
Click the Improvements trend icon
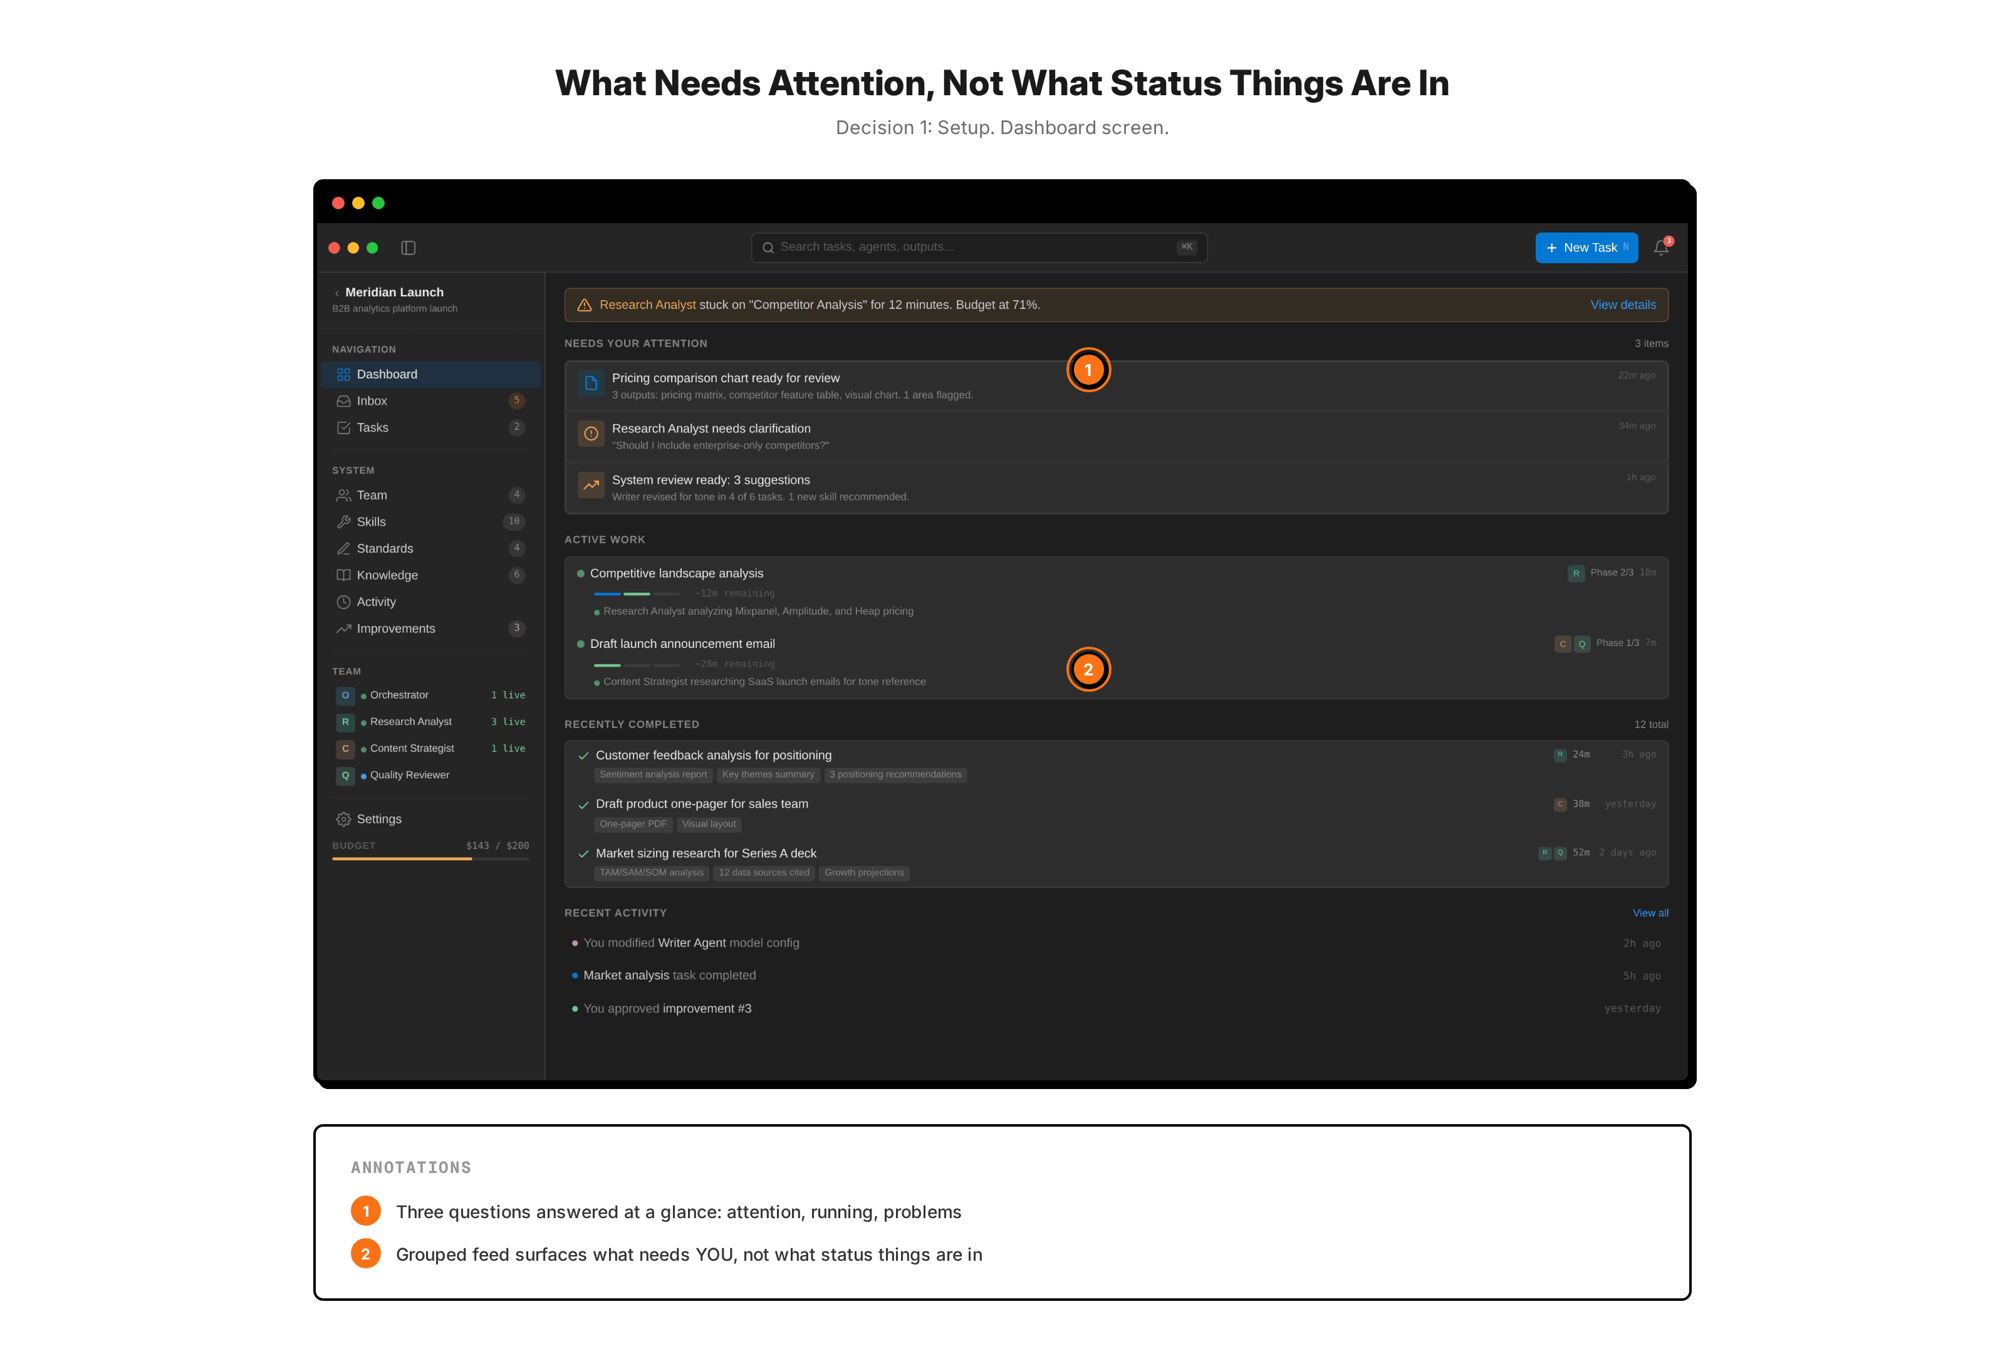click(x=343, y=629)
